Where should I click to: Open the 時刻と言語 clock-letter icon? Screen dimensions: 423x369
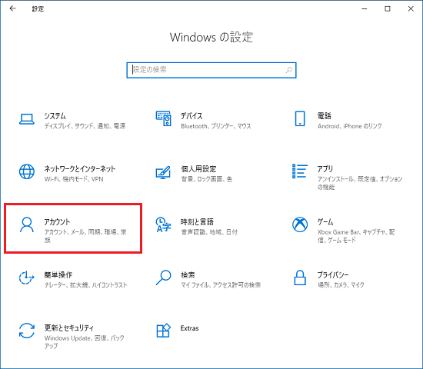tap(163, 224)
